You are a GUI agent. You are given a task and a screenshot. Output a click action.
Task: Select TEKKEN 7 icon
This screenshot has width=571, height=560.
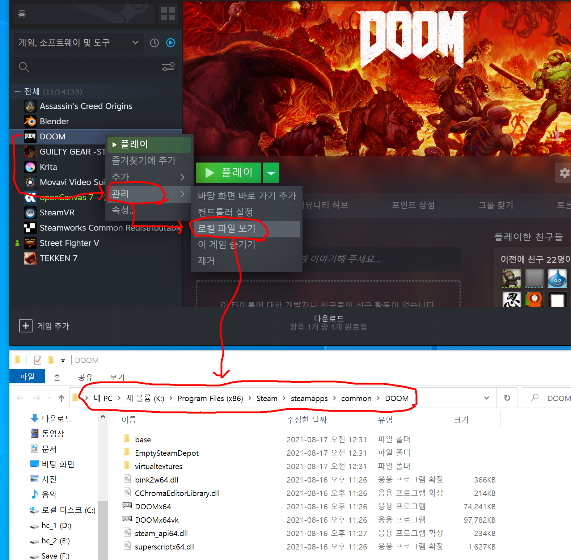coord(30,258)
